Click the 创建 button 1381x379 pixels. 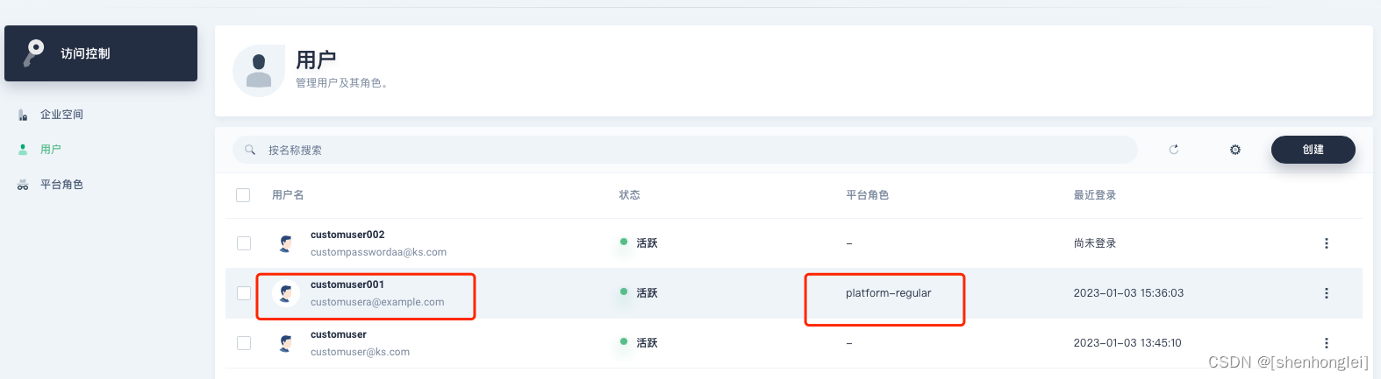1313,150
